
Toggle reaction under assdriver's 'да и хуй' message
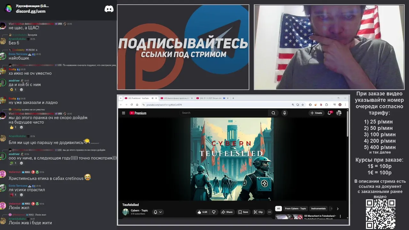coord(14,89)
